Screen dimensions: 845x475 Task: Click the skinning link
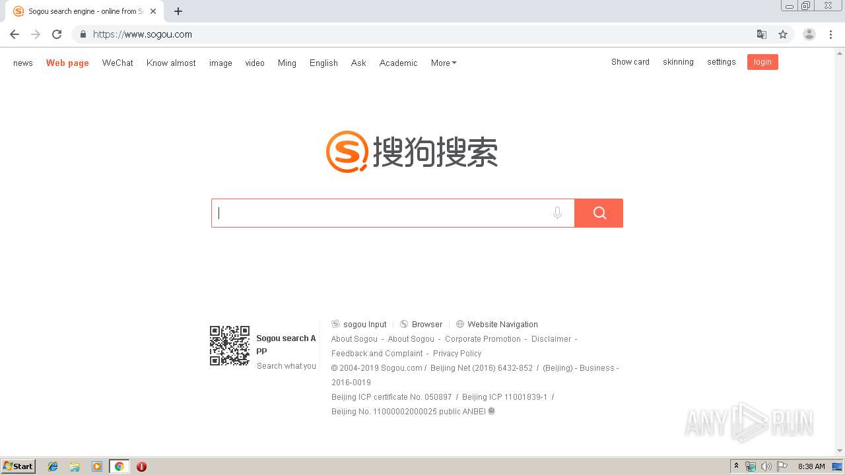coord(678,62)
